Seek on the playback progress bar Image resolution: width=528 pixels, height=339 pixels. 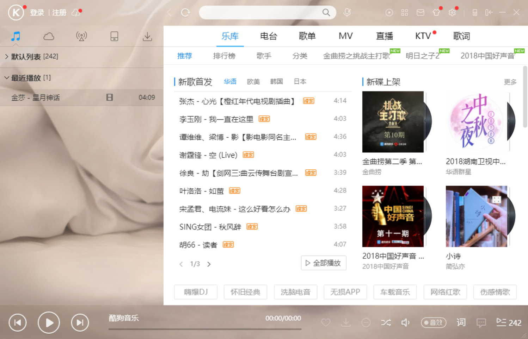[205, 329]
